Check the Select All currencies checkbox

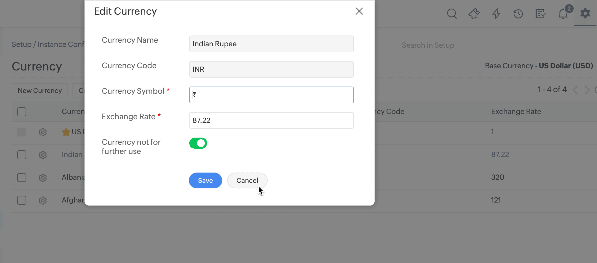pos(21,112)
